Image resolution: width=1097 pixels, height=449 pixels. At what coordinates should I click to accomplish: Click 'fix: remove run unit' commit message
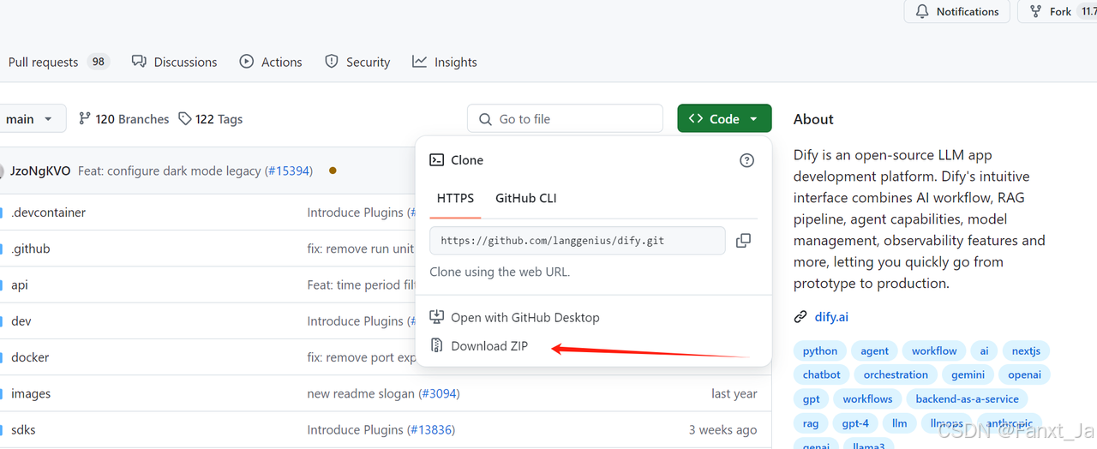362,248
